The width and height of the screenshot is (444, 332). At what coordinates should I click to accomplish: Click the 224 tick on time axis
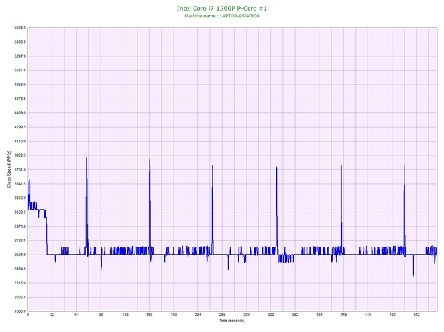(198, 315)
